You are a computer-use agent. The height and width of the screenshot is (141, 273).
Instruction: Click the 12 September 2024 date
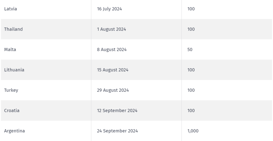pos(117,111)
